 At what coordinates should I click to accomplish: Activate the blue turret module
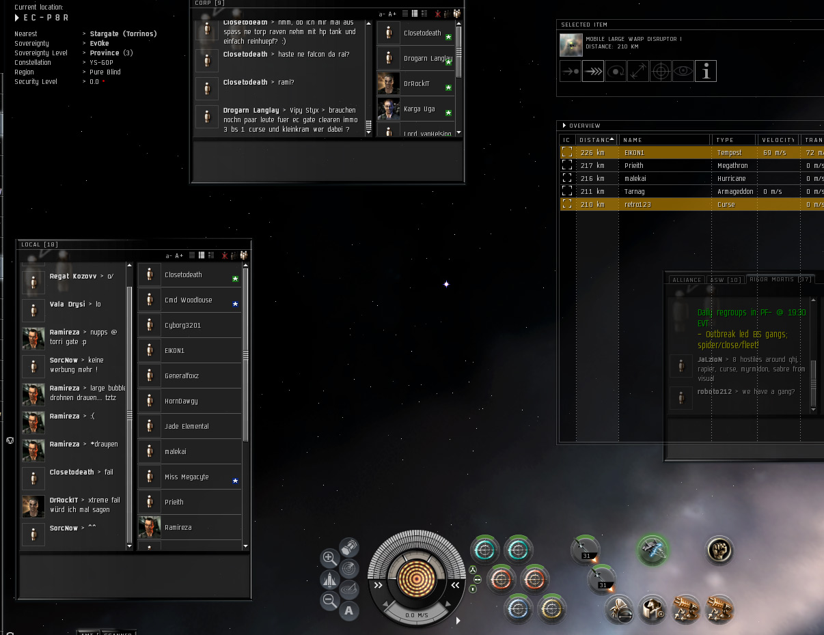click(x=519, y=608)
